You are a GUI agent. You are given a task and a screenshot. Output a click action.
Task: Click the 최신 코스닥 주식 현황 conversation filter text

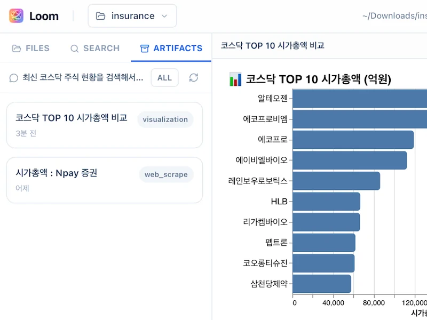(83, 78)
